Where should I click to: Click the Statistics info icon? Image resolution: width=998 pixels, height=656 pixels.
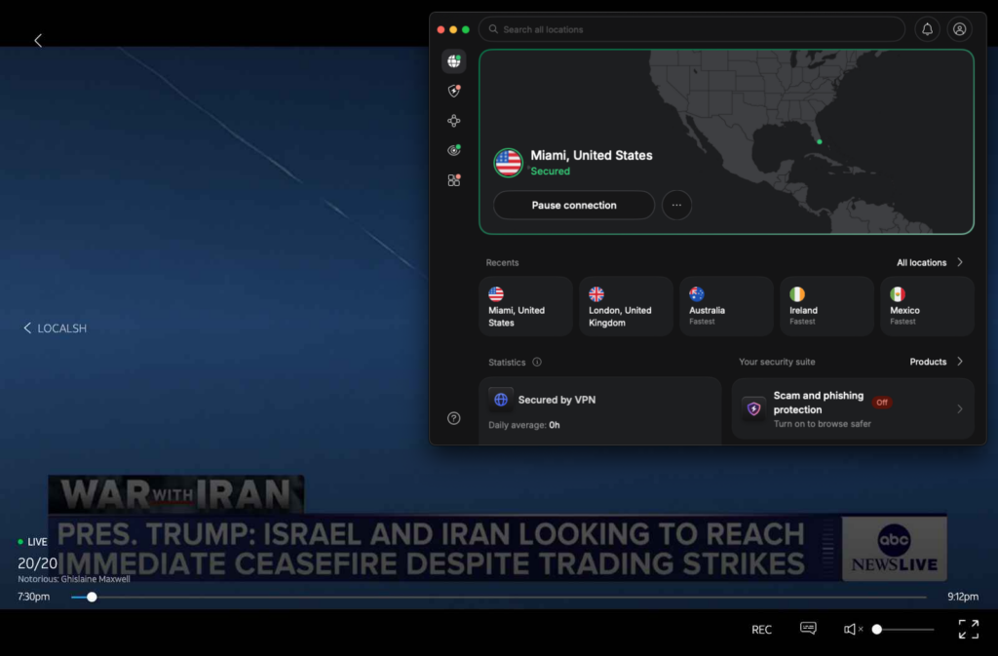click(537, 362)
